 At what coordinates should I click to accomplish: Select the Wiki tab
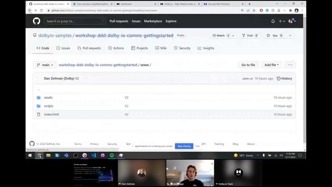(161, 48)
